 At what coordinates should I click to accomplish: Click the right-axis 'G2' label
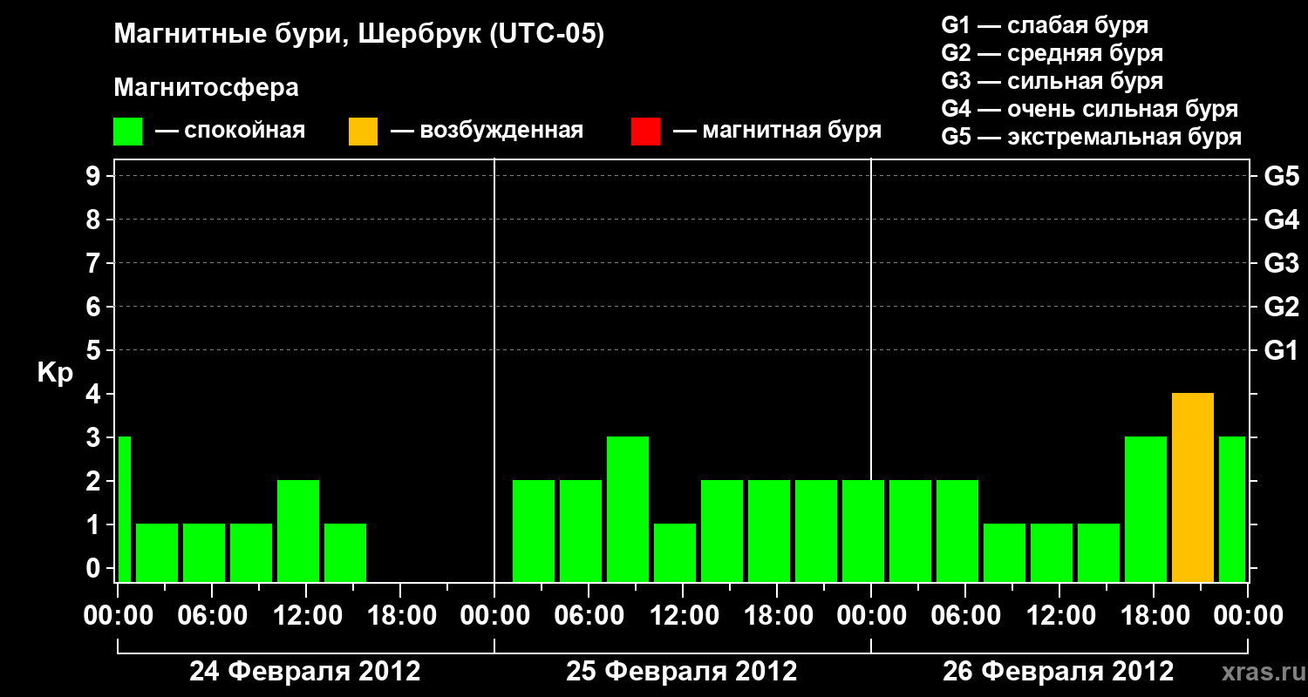coord(1281,307)
